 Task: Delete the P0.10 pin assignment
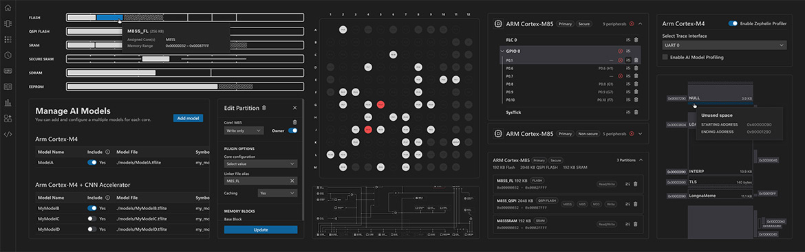tap(636, 100)
